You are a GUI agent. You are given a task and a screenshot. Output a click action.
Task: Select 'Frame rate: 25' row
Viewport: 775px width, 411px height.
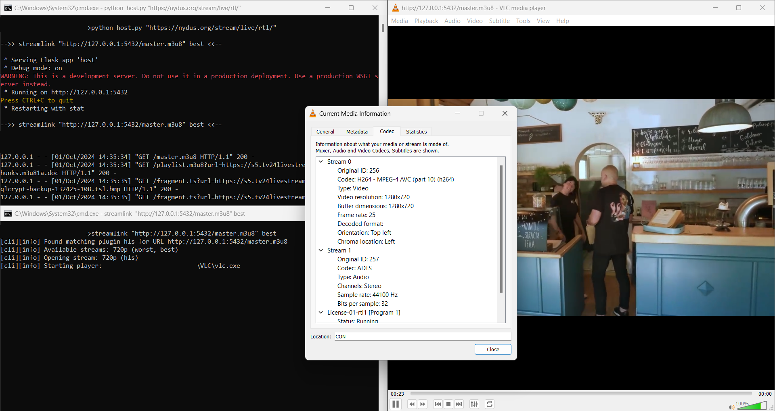coord(356,215)
